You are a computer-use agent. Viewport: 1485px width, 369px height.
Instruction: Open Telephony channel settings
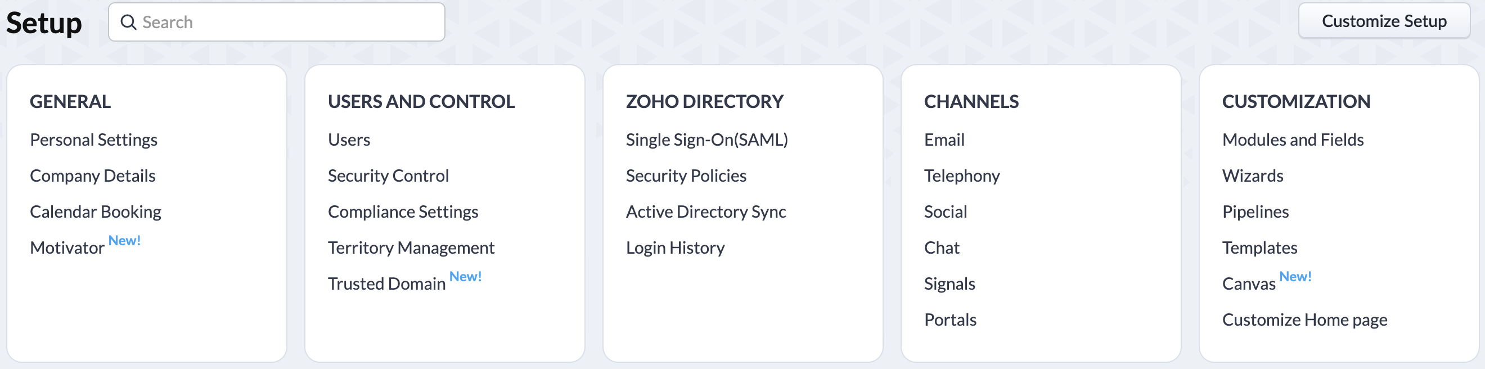pos(962,176)
